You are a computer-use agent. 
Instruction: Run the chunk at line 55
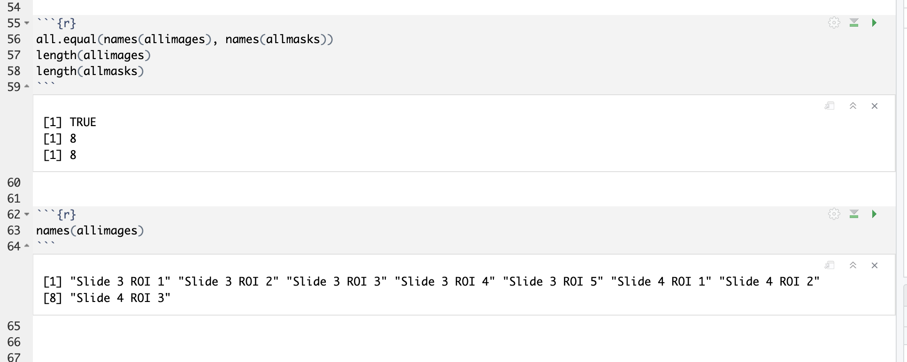875,23
